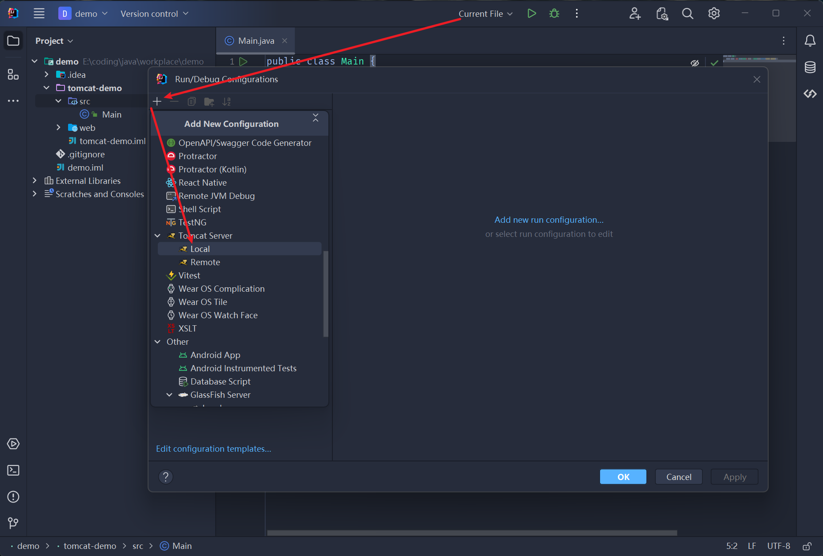Open the Services tool window icon
The height and width of the screenshot is (556, 823).
[13, 444]
